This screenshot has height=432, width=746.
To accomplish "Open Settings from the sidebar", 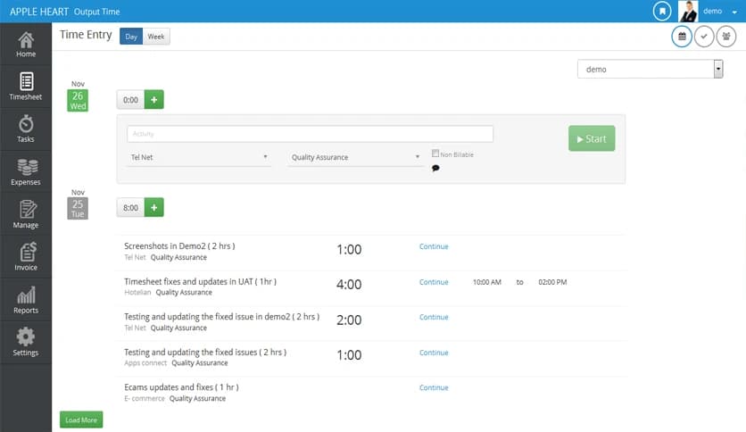I will 26,343.
